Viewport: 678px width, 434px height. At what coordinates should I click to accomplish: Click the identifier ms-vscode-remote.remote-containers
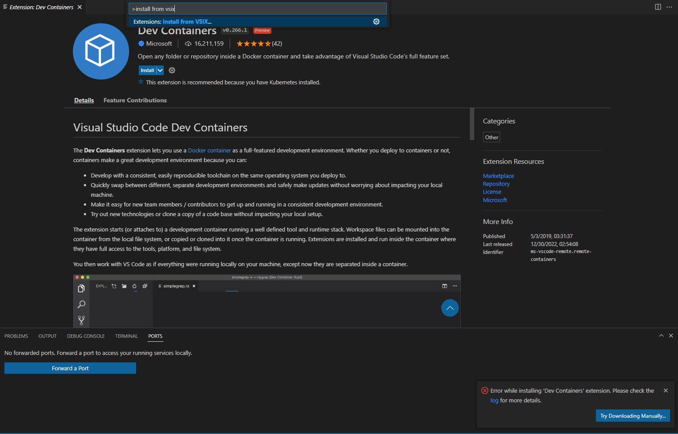click(561, 255)
